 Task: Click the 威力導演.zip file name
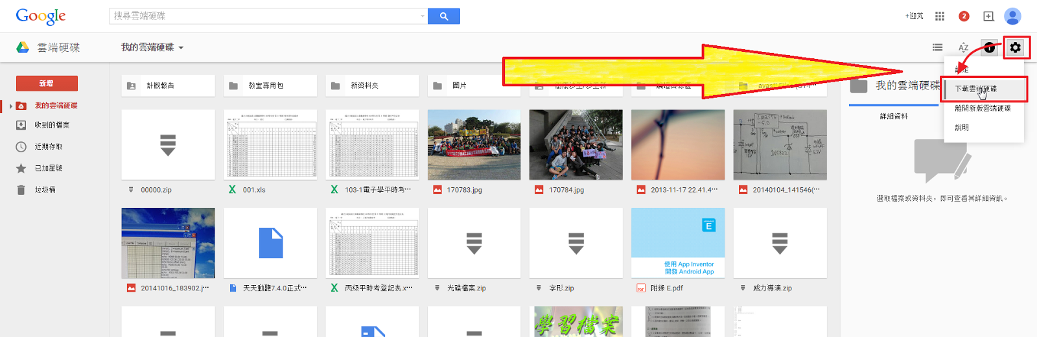pyautogui.click(x=773, y=288)
